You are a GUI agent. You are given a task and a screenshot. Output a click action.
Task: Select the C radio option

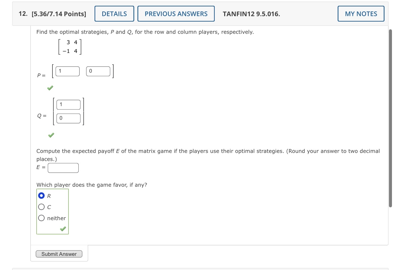point(41,207)
